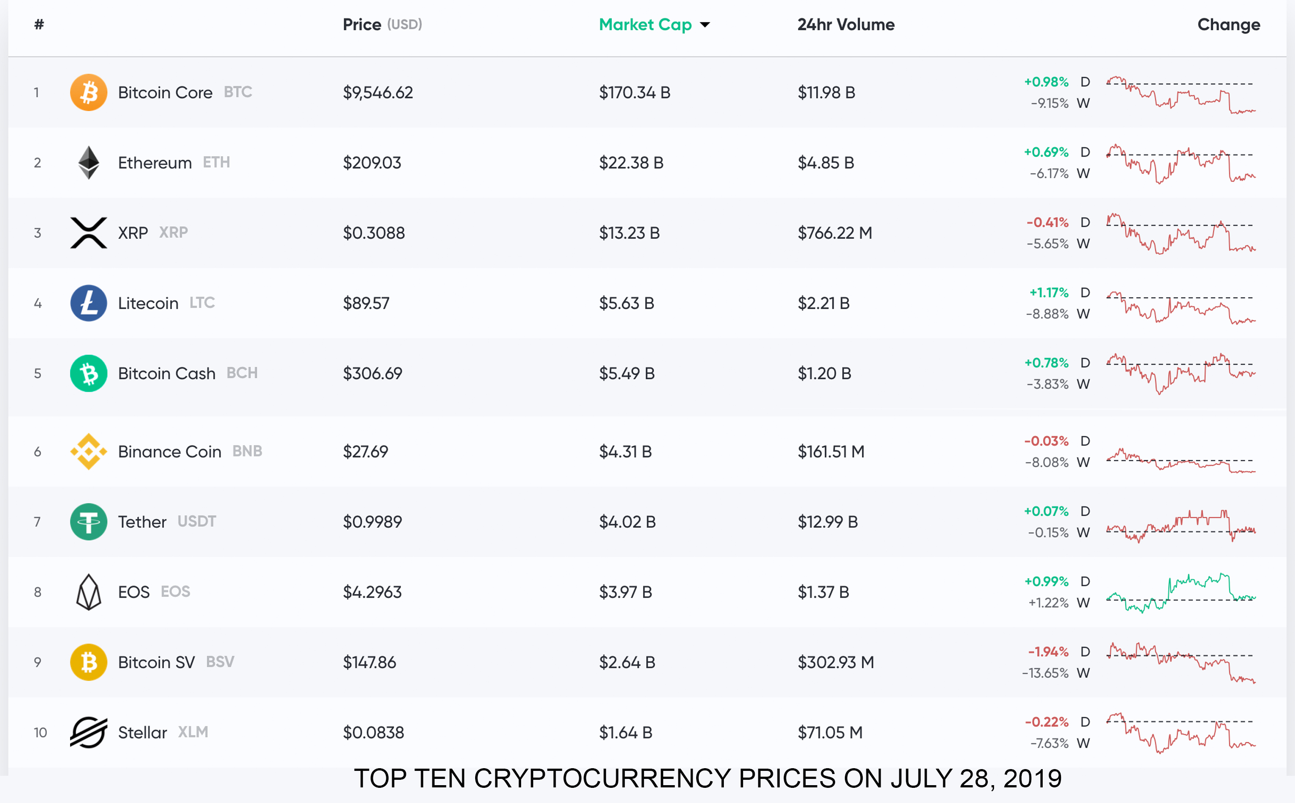Click the $766.22 M volume value

coord(835,232)
